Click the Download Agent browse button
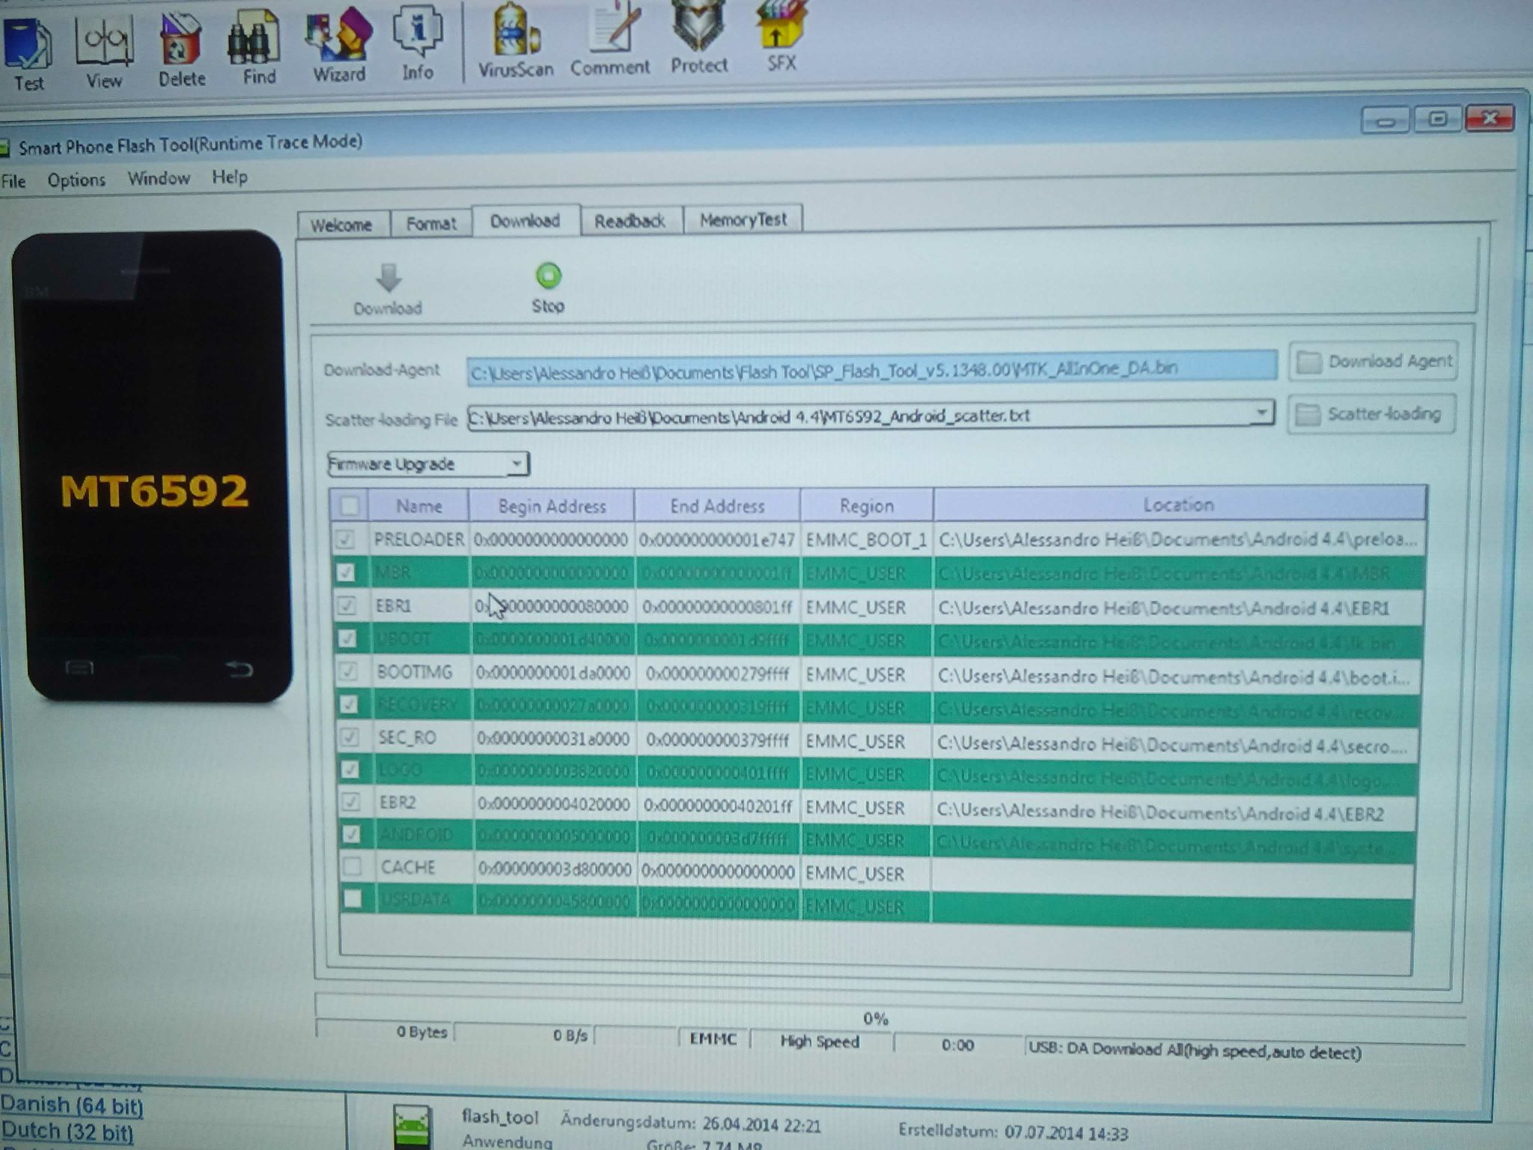Screen dimensions: 1533x1150 tap(1374, 362)
